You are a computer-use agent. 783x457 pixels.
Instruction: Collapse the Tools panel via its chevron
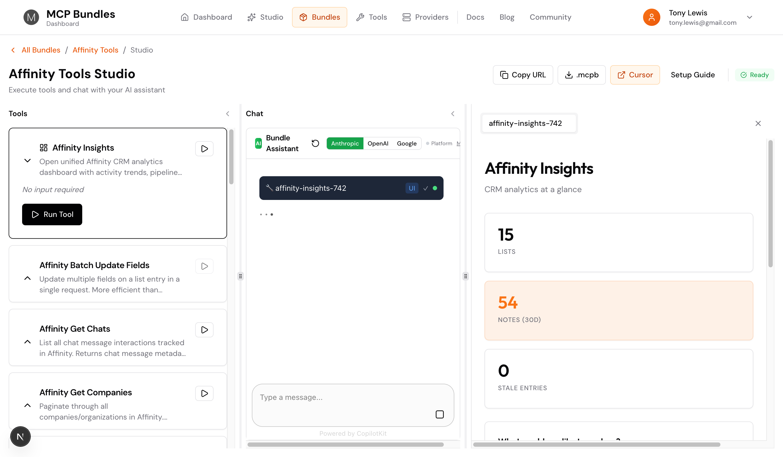[228, 114]
